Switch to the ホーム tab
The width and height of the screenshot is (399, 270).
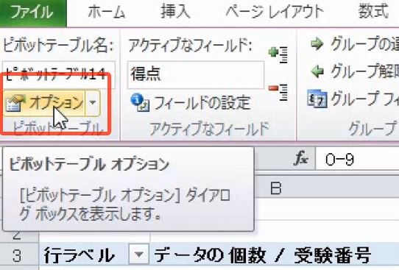click(106, 13)
